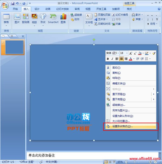Click the Format Painter brush in mini toolbar

tap(154, 53)
